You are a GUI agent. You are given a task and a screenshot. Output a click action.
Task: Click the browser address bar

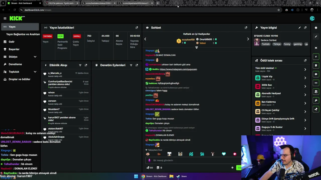tap(150, 10)
